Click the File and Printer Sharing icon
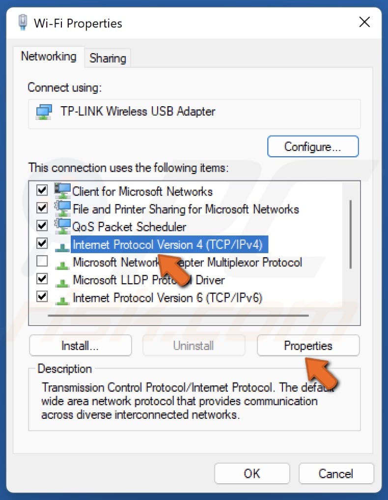 point(63,208)
